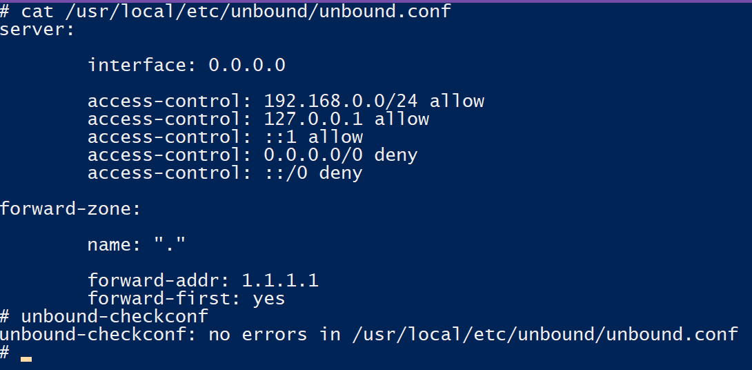Click the "server:" section header
The width and height of the screenshot is (752, 370).
point(37,30)
